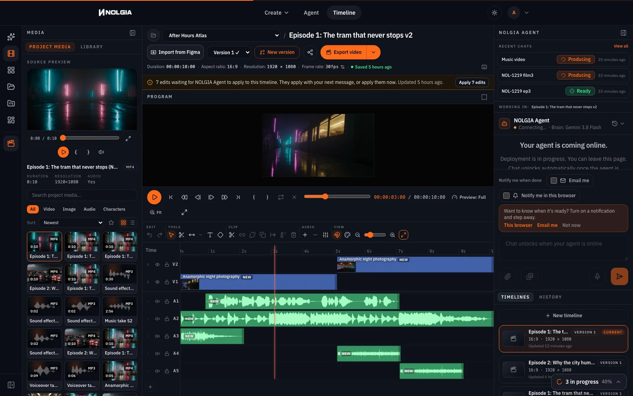Screen dimensions: 633x396
Task: Collapse the NOLGIA Agent panel
Action: 624,33
